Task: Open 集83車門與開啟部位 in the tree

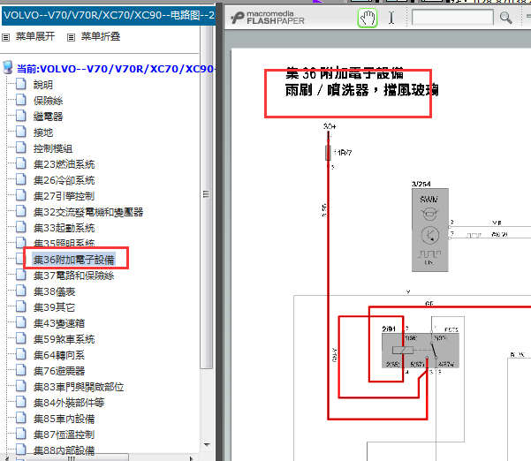Action: click(79, 387)
